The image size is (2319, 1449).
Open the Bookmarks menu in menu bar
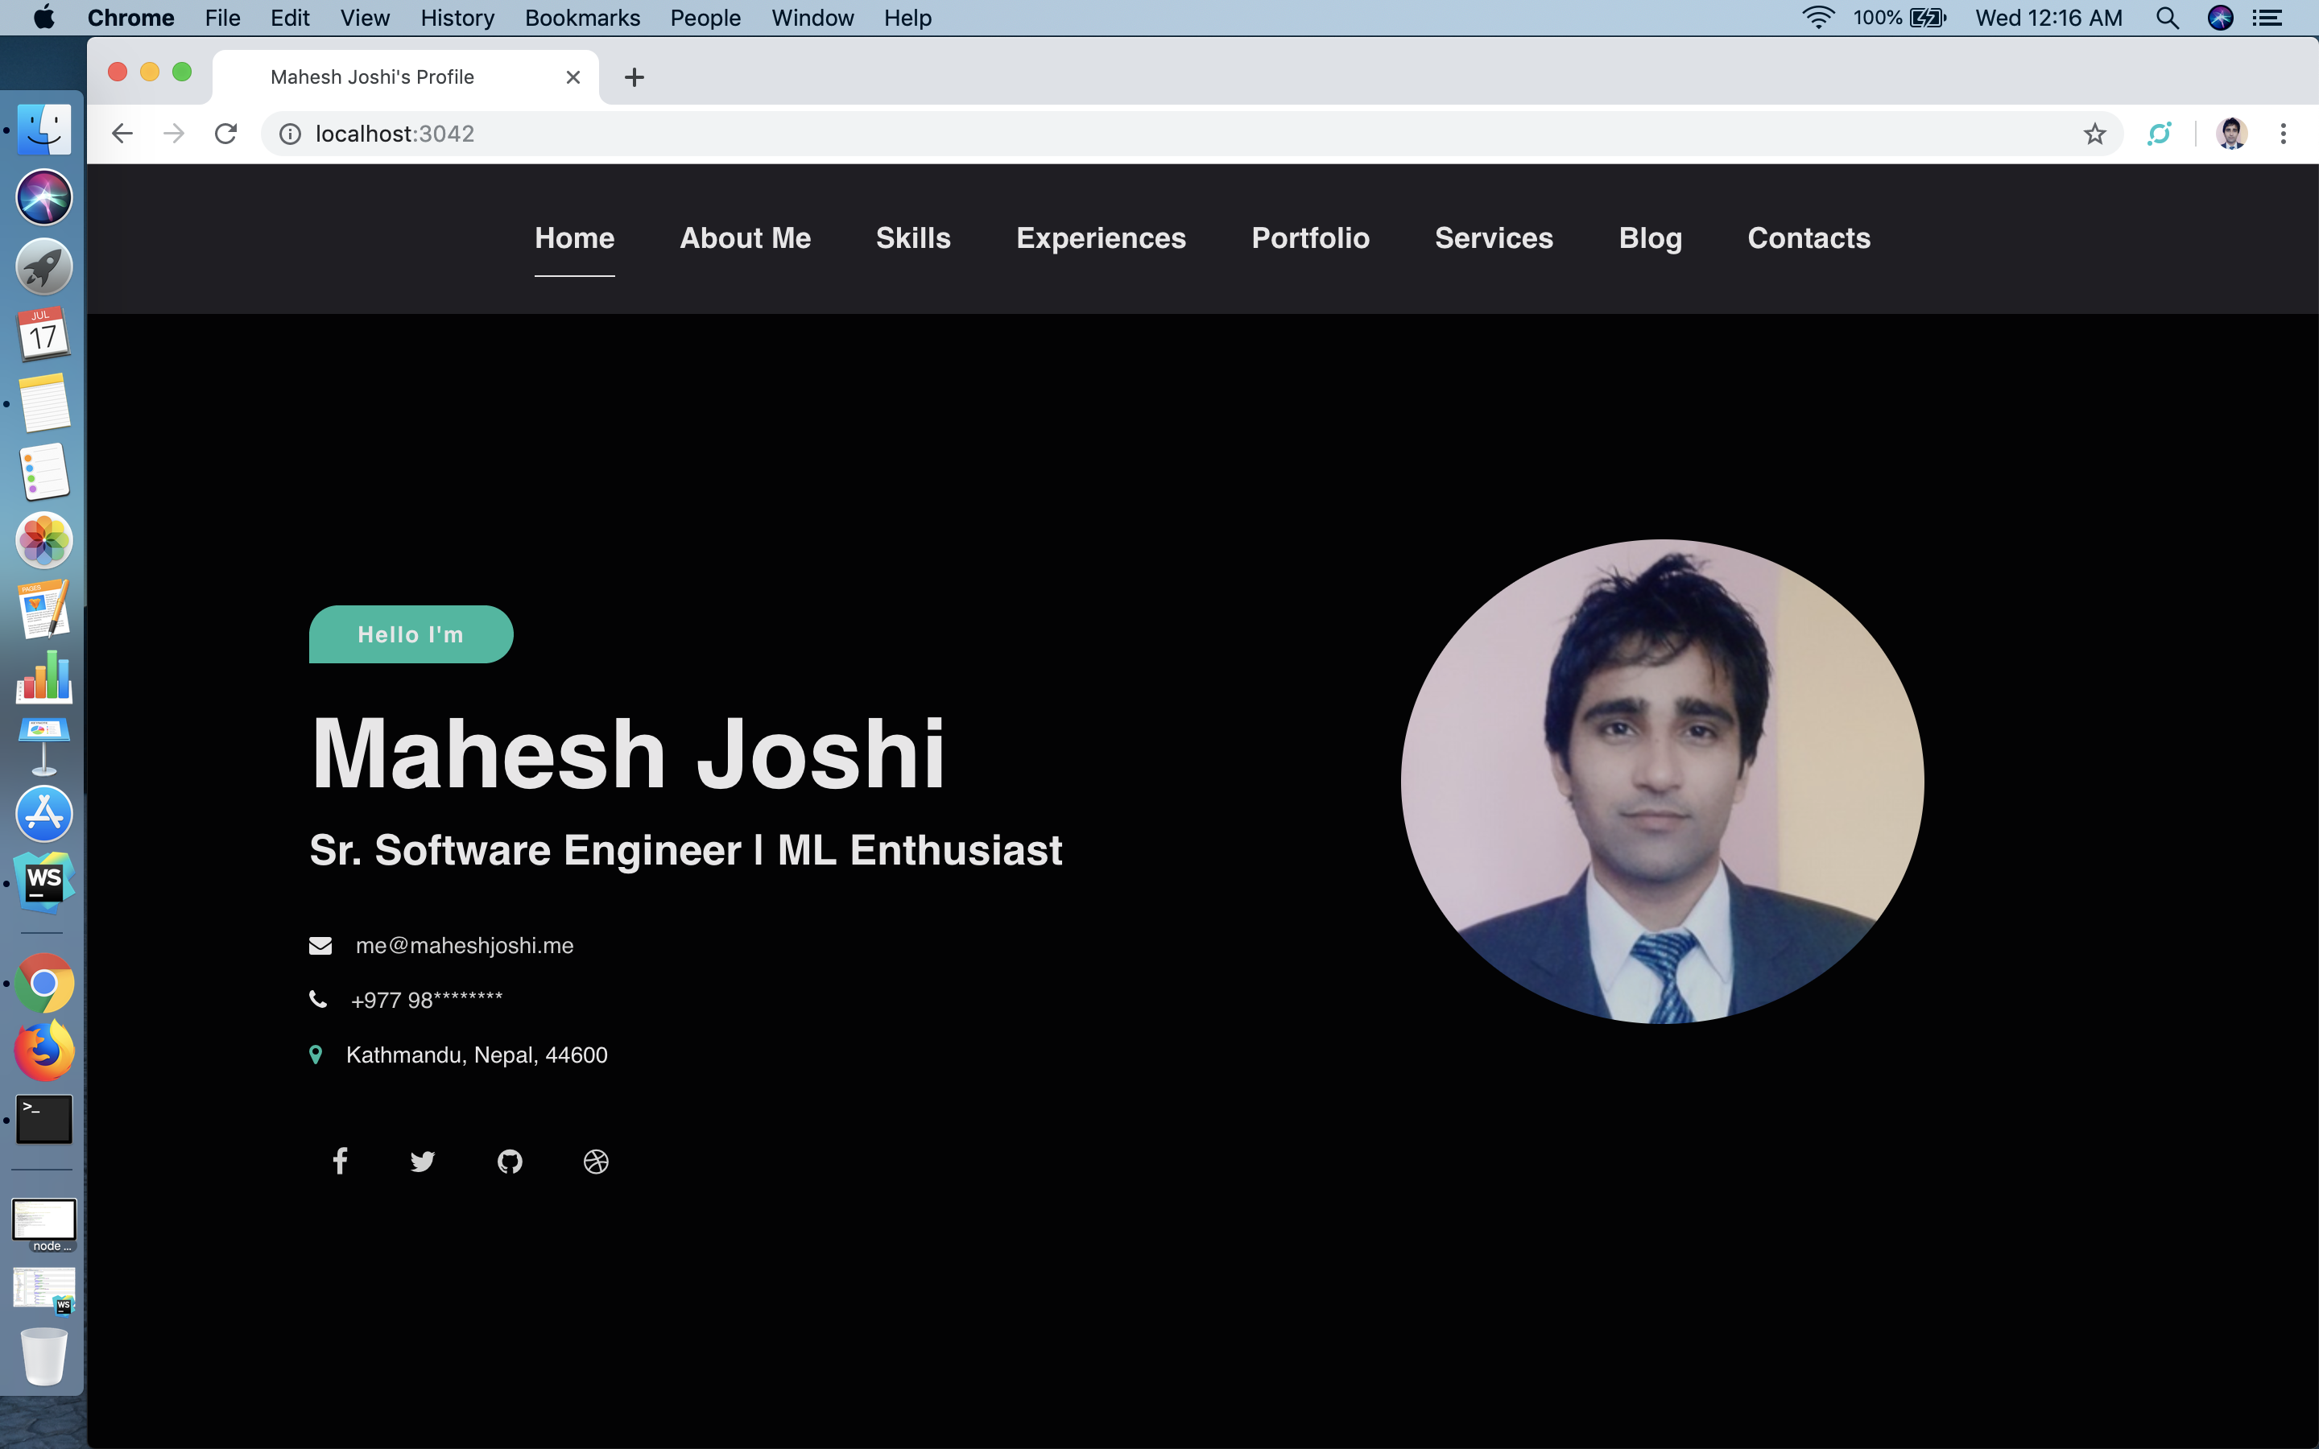[581, 19]
